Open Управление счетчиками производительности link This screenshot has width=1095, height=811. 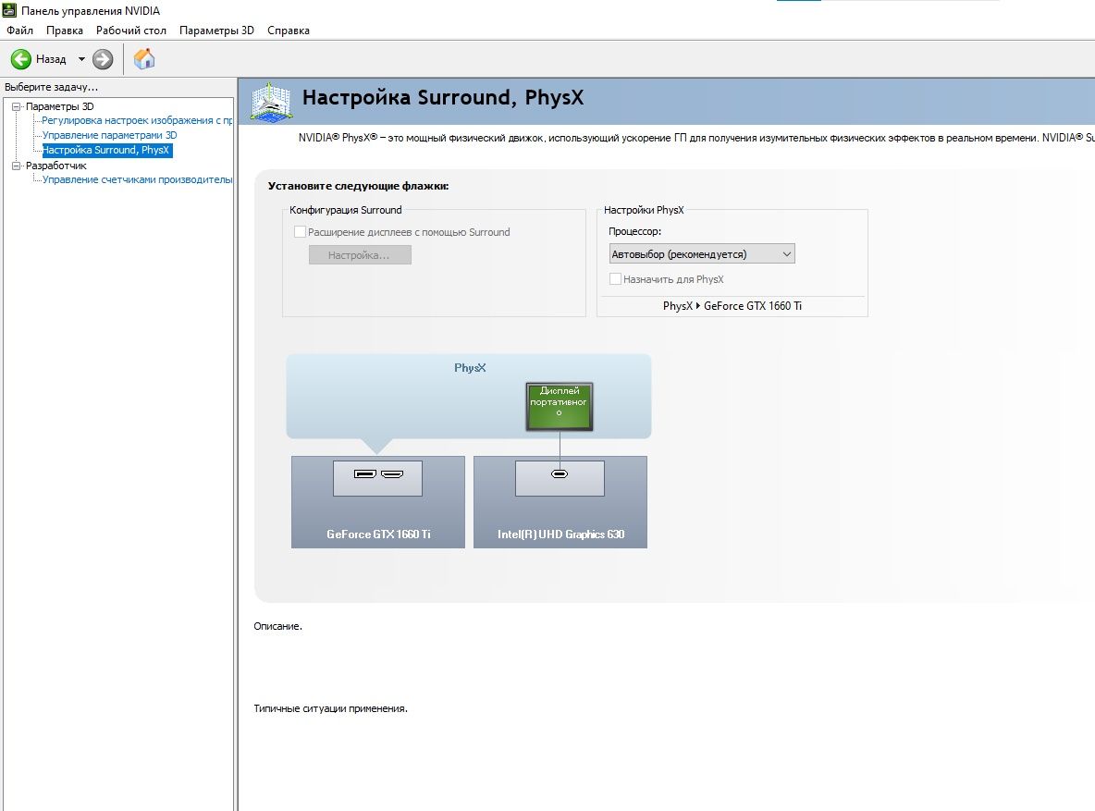(137, 179)
